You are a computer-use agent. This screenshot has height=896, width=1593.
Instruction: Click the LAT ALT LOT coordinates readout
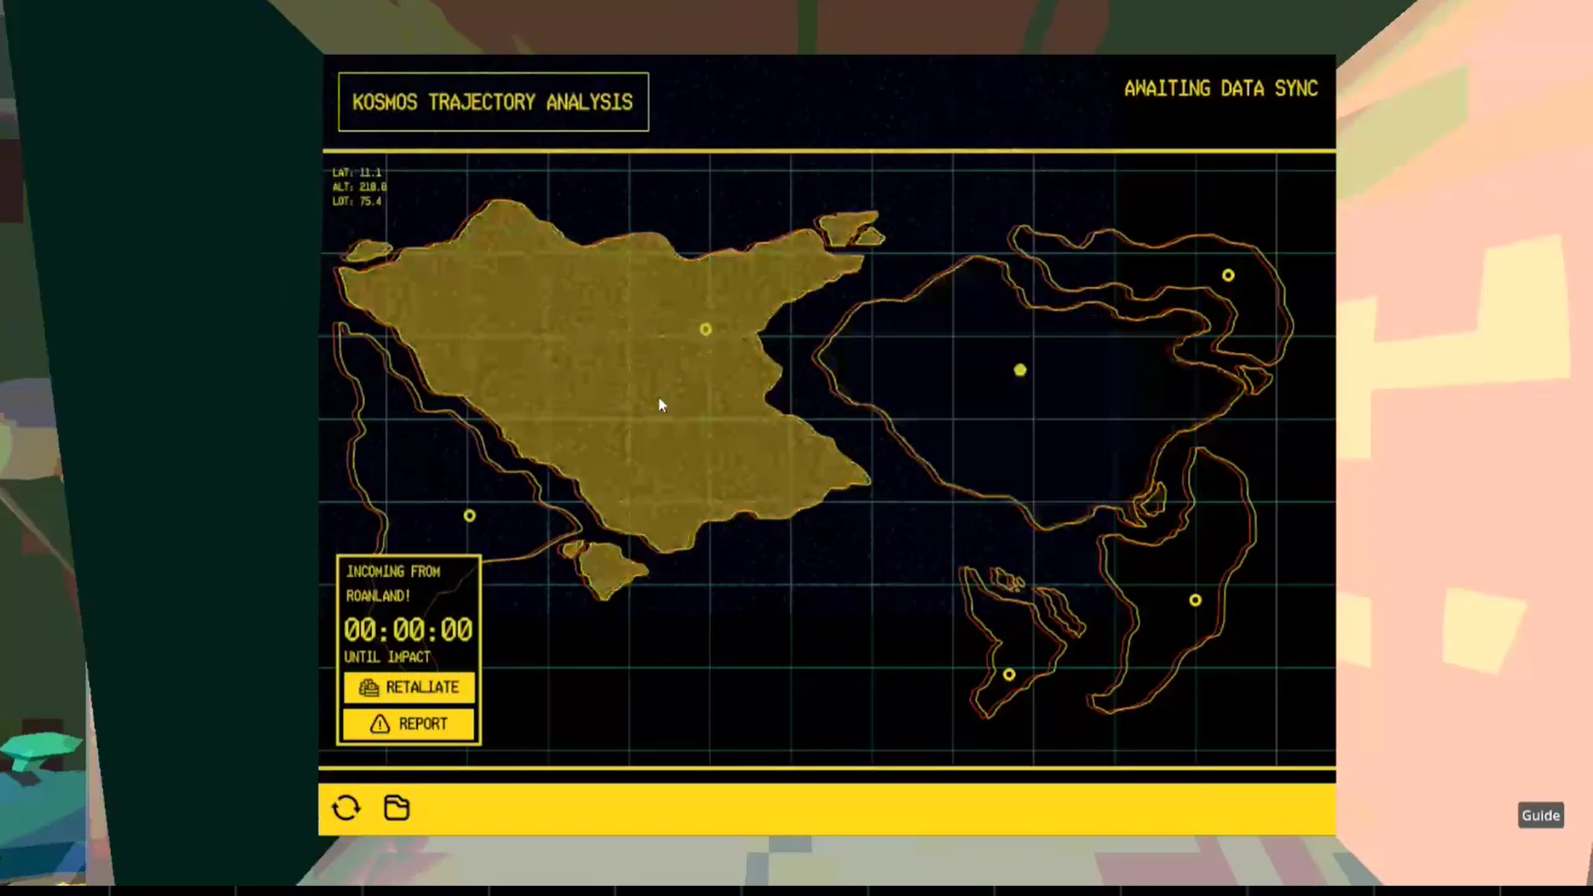pyautogui.click(x=358, y=187)
